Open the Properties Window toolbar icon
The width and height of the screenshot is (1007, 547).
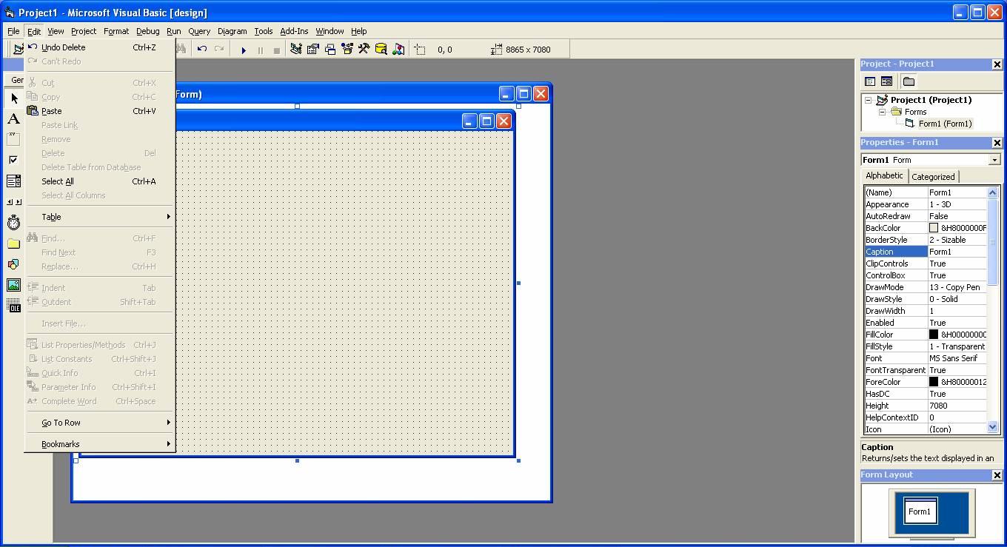(313, 50)
